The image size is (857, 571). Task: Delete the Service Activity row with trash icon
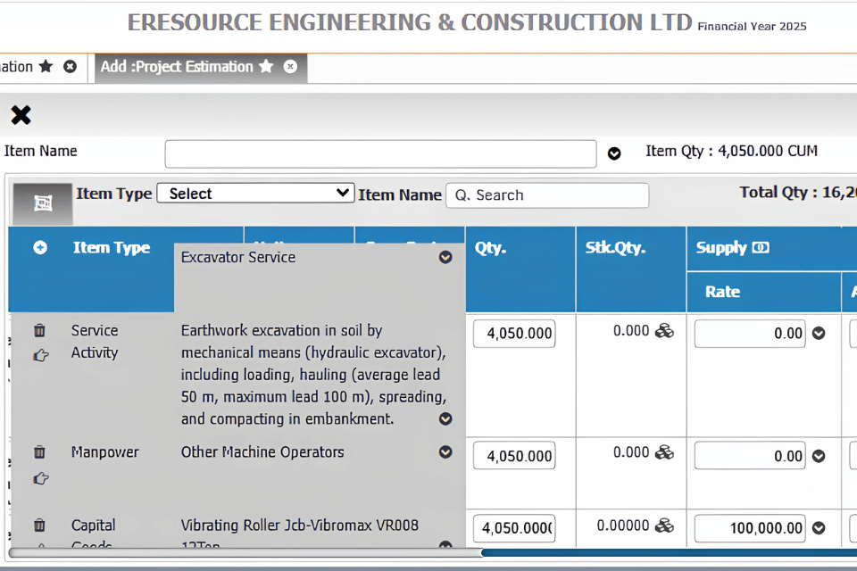click(x=39, y=331)
